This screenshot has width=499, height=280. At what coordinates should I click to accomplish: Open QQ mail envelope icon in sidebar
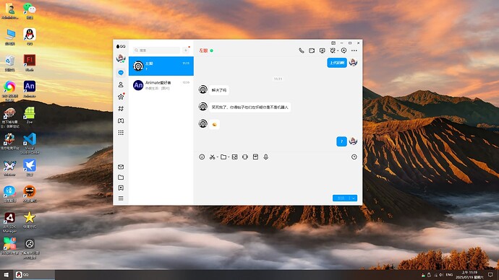(x=121, y=167)
